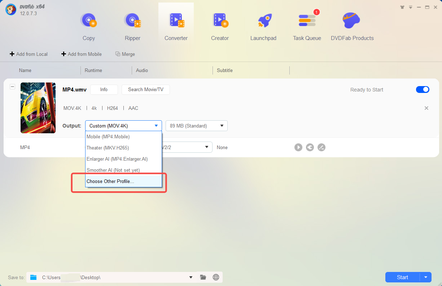
Task: Close the Custom (MOV.4K) output dropdown
Action: coord(123,126)
